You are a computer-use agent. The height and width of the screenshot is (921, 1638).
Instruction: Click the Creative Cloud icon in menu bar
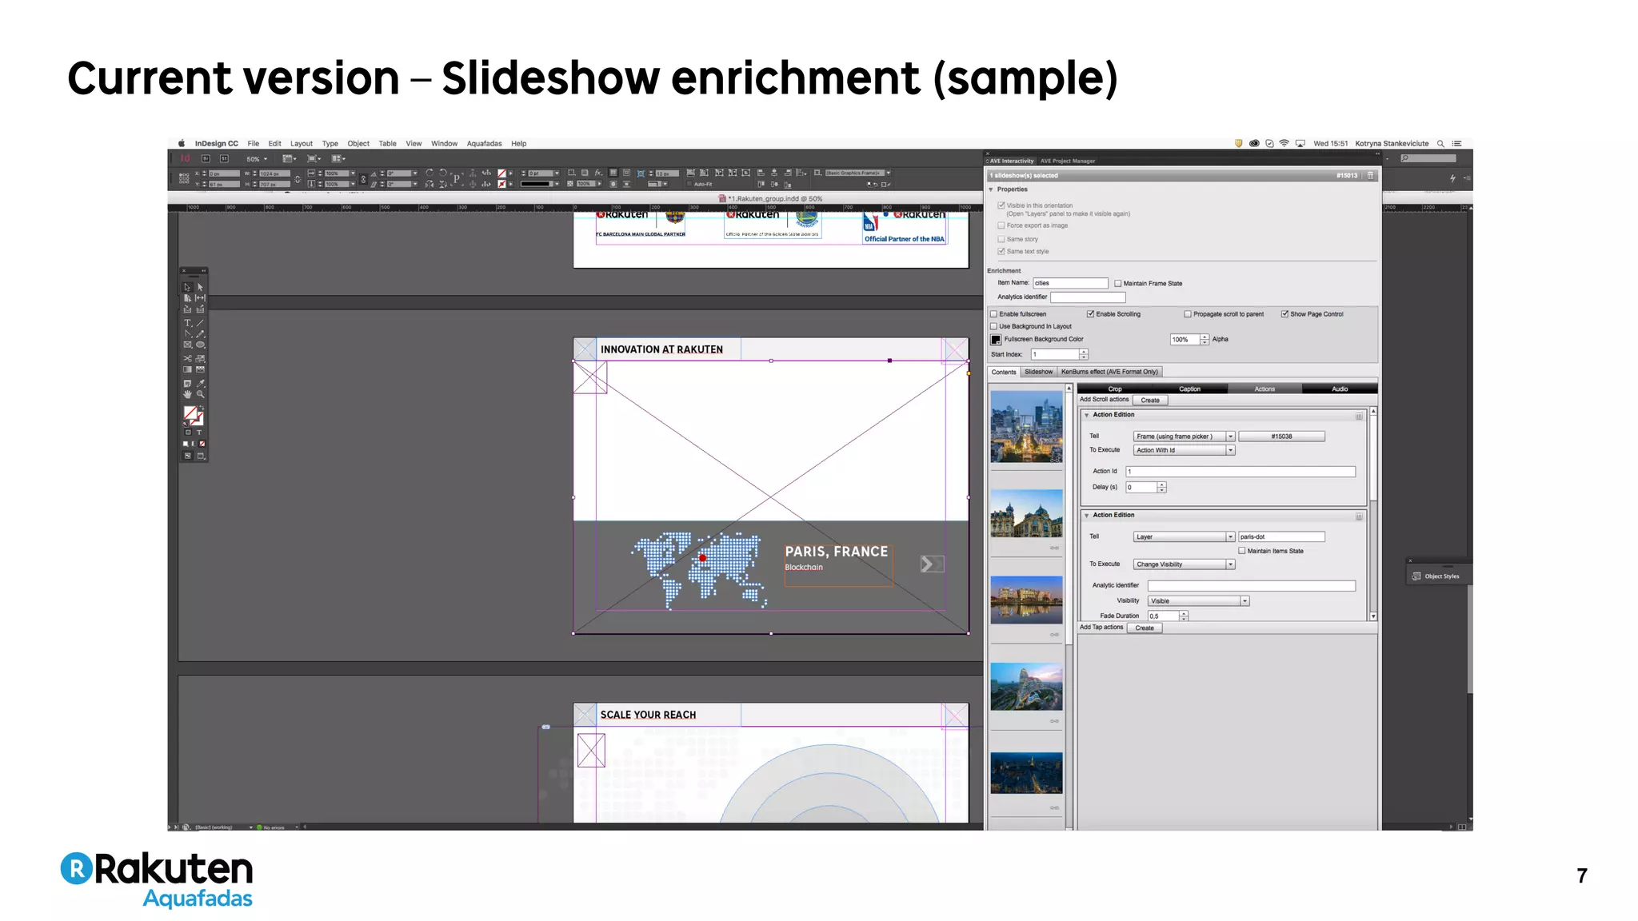pyautogui.click(x=1254, y=144)
